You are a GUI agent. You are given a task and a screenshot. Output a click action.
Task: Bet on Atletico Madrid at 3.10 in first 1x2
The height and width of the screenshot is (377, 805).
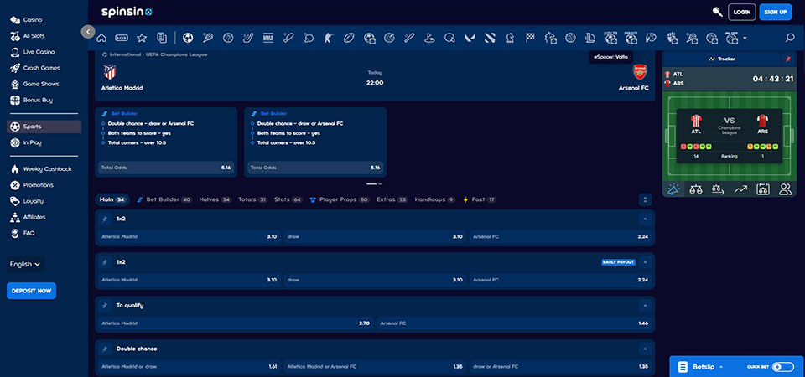189,237
